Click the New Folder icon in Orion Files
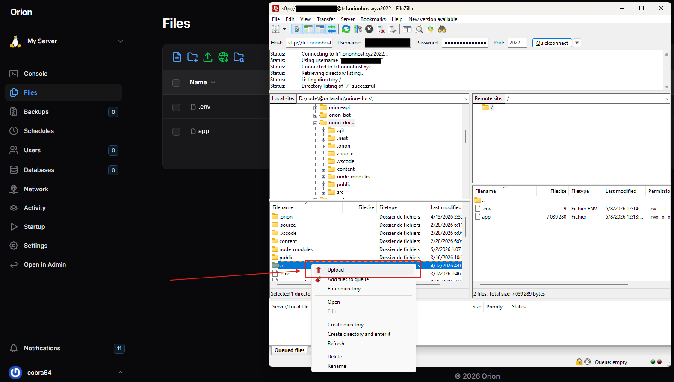The height and width of the screenshot is (382, 674). point(192,57)
